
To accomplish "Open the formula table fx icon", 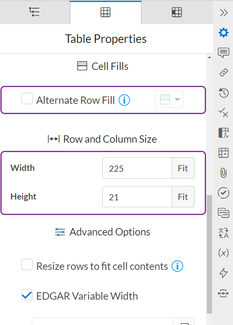I will pos(224,133).
